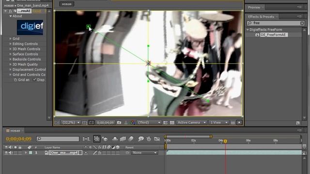Click the Show Channel RGB icon

pyautogui.click(x=132, y=122)
